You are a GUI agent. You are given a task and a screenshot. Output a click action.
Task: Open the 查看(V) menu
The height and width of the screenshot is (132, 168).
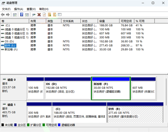(x=31, y=9)
